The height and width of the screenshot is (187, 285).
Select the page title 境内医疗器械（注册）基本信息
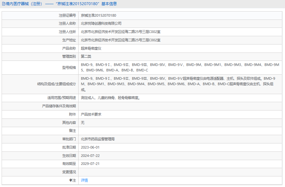click(x=61, y=4)
